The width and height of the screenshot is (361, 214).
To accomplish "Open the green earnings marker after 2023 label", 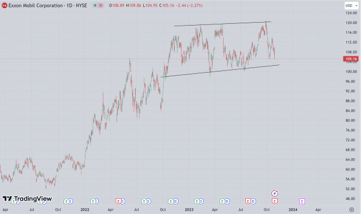I will click(196, 202).
